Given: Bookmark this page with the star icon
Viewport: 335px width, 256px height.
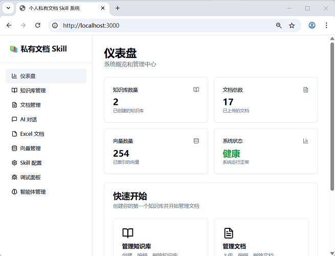Looking at the screenshot, I should point(292,26).
